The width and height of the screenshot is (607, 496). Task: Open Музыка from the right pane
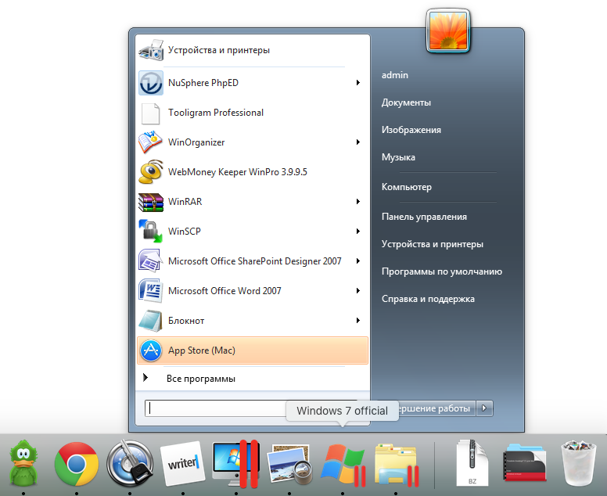pyautogui.click(x=398, y=157)
